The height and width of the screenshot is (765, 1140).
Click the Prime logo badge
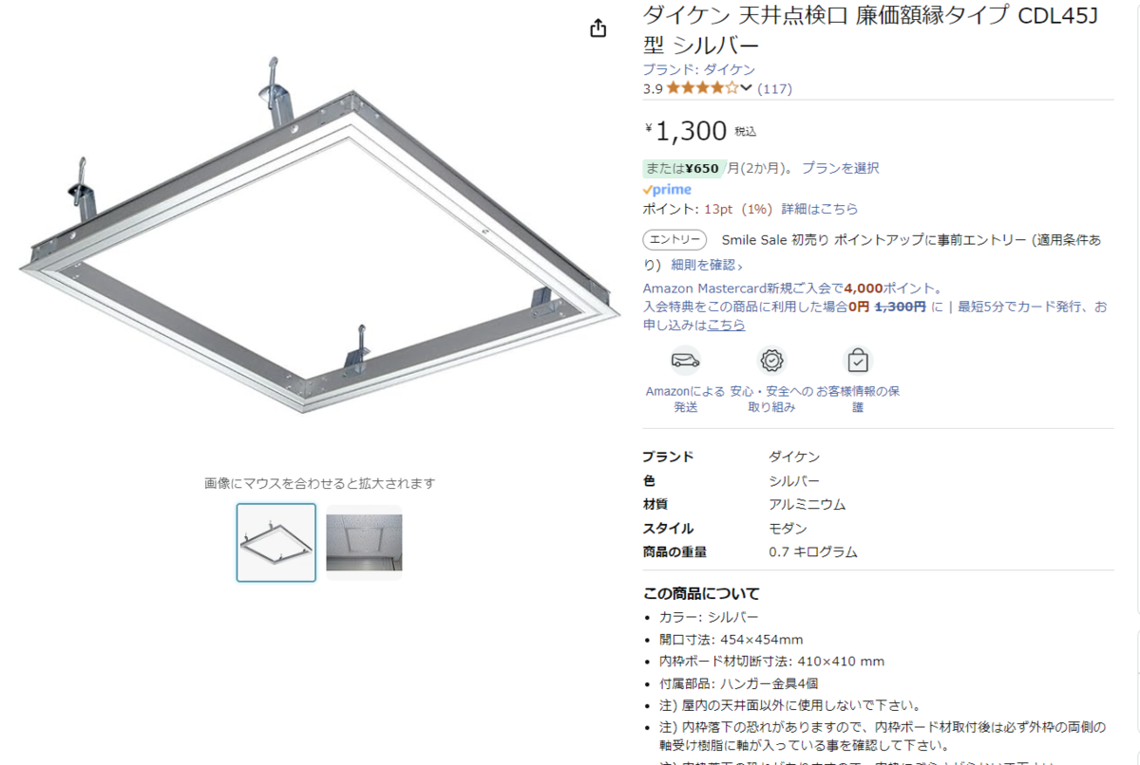click(x=667, y=189)
